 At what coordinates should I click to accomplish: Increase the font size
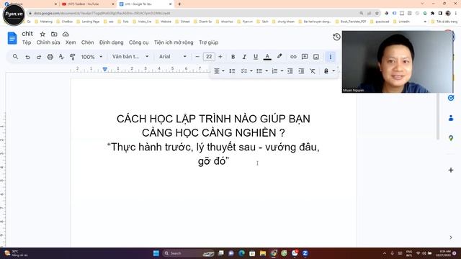pyautogui.click(x=220, y=57)
